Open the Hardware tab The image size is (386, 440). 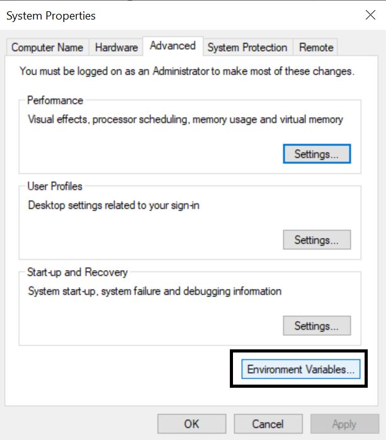click(116, 47)
